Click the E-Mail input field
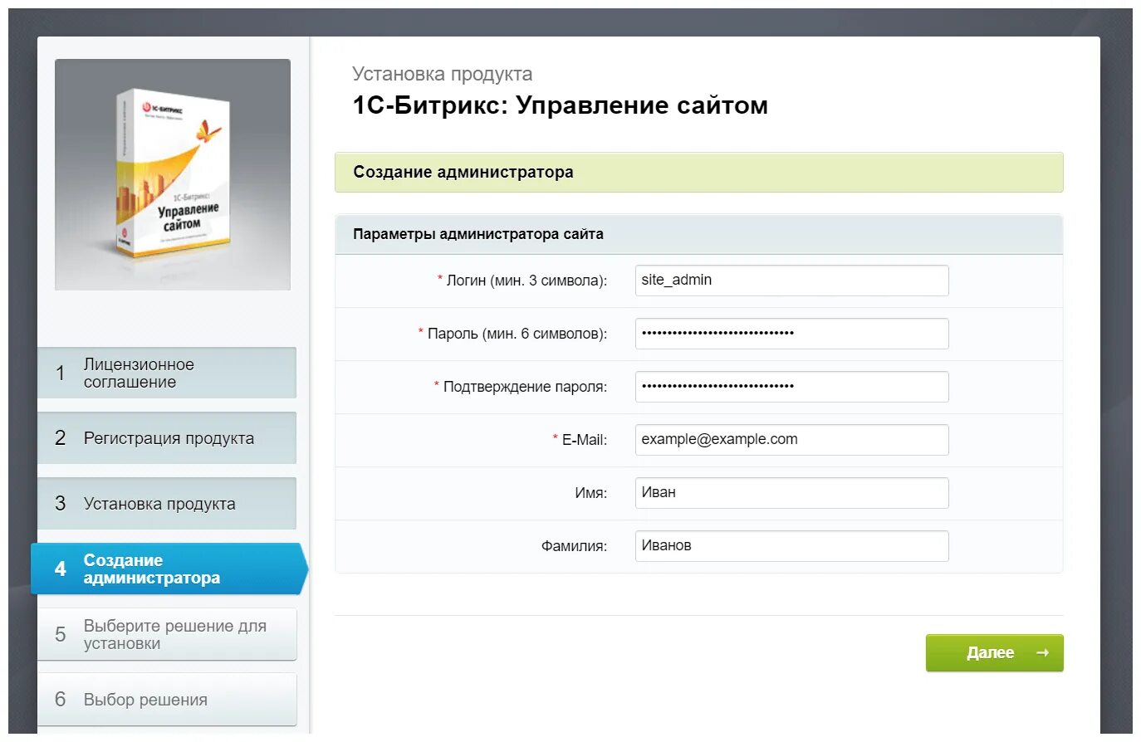The height and width of the screenshot is (742, 1141). [x=791, y=440]
